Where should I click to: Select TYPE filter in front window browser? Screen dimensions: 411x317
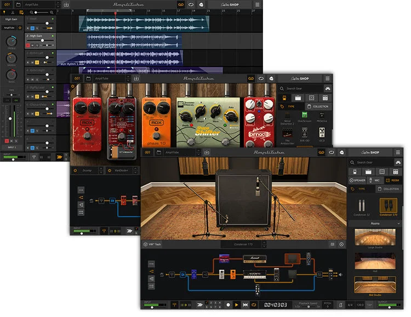361,189
